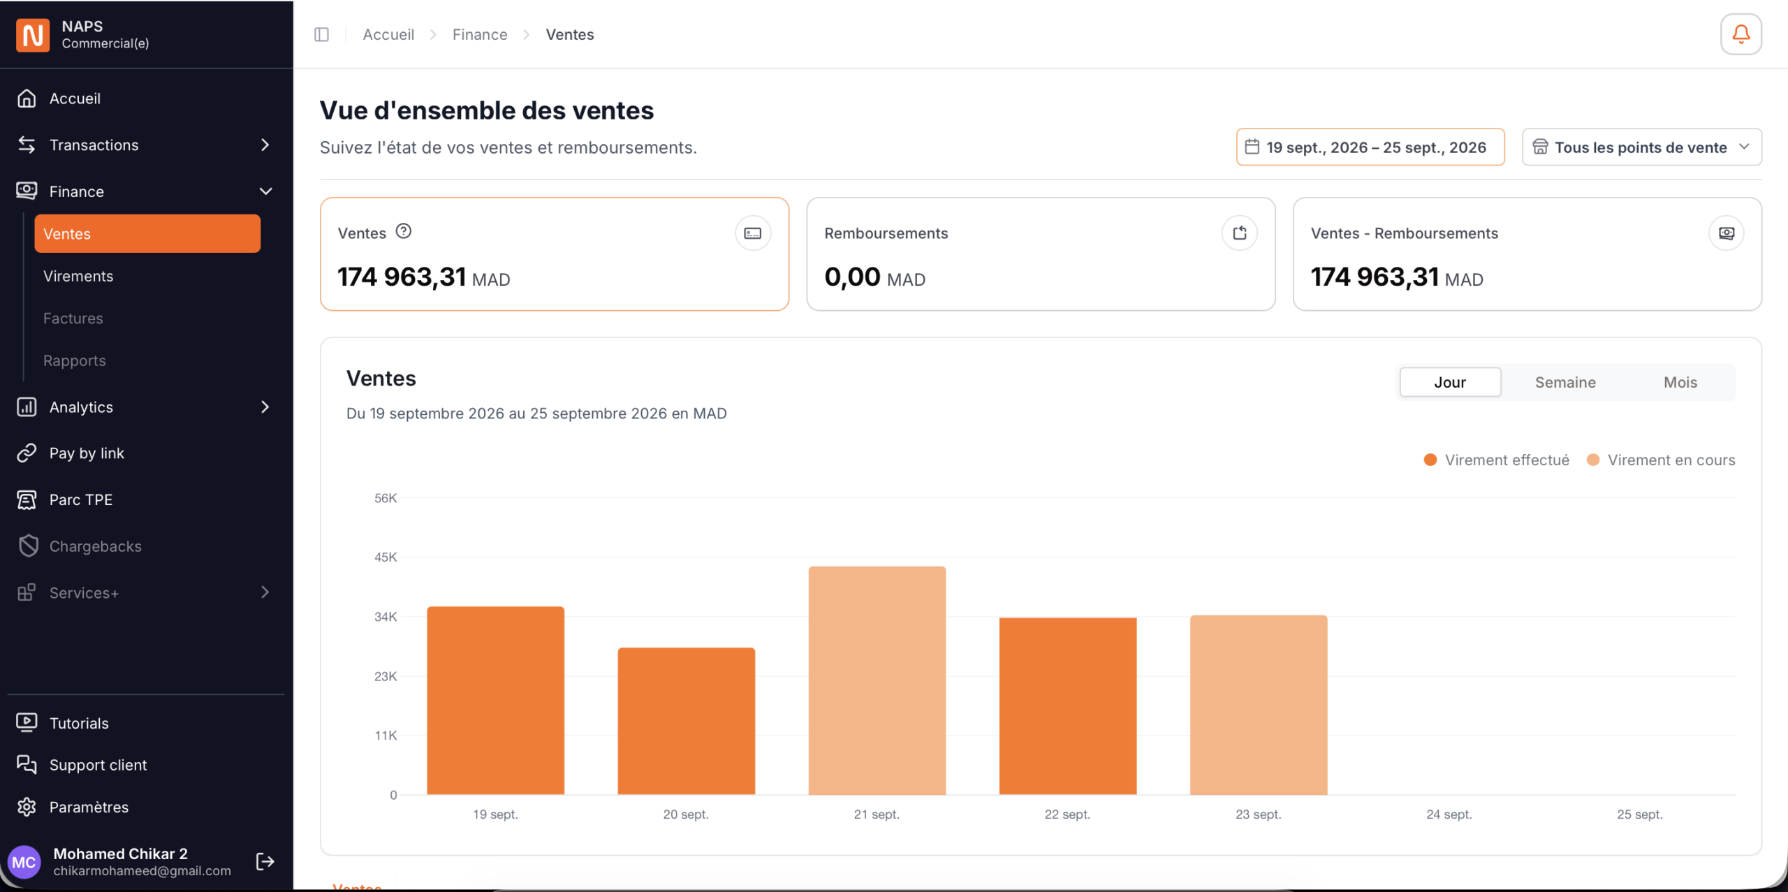1788x892 pixels.
Task: Select the Jour view toggle
Action: tap(1450, 382)
